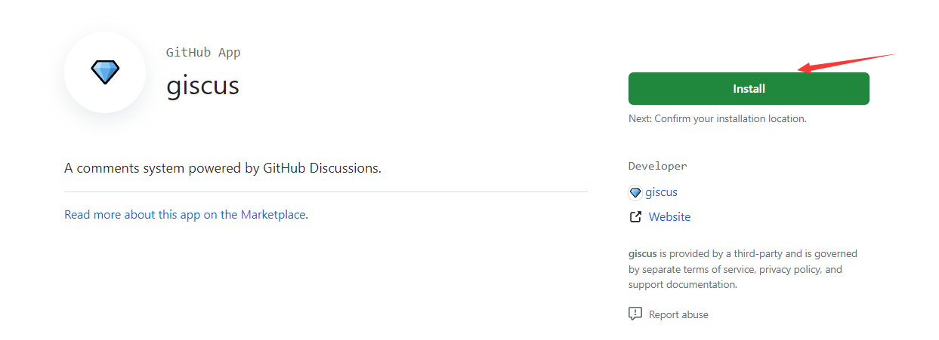Screen dimensions: 939x340
Task: Click the GitHub App label
Action: (x=203, y=53)
